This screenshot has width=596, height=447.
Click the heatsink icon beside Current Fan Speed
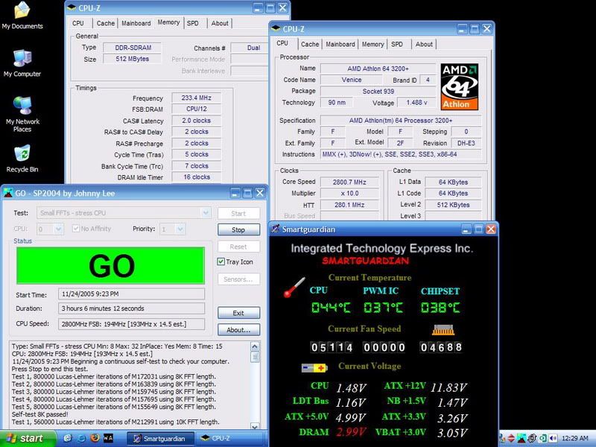443,329
